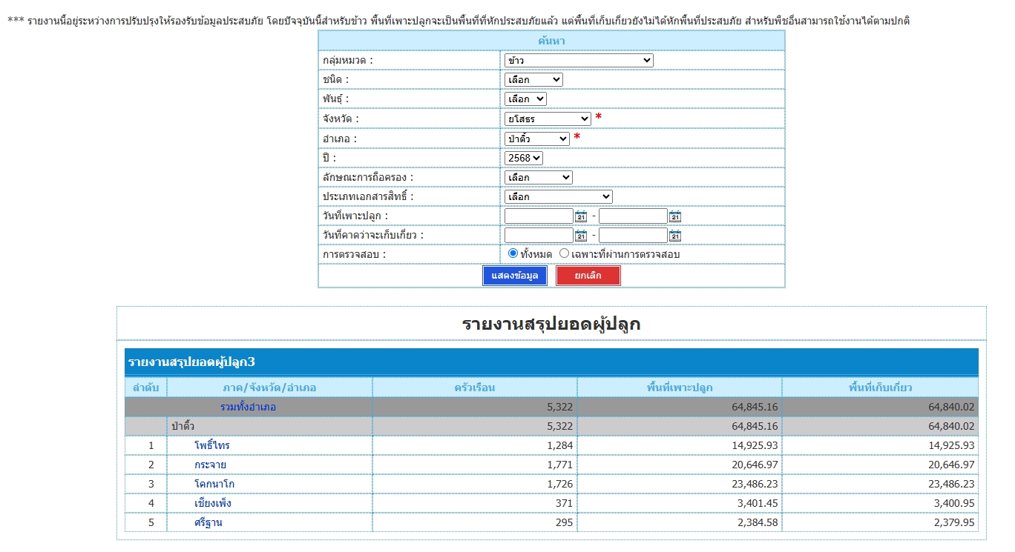Expand the ประเภทเอกสารสิทธิ์ dropdown
Viewport: 1015px width, 552px height.
[558, 196]
